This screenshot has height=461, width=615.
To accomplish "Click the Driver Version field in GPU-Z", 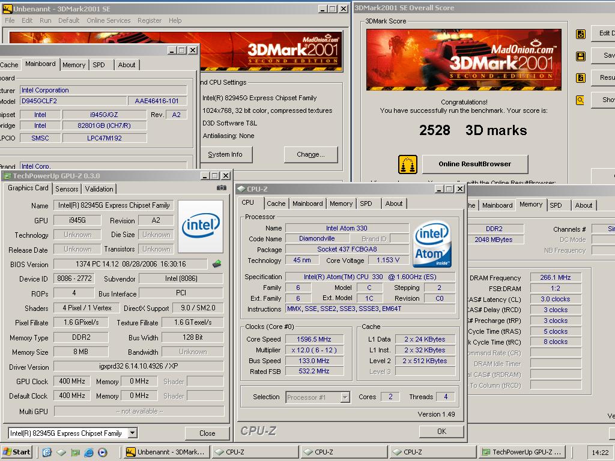I will coord(139,366).
